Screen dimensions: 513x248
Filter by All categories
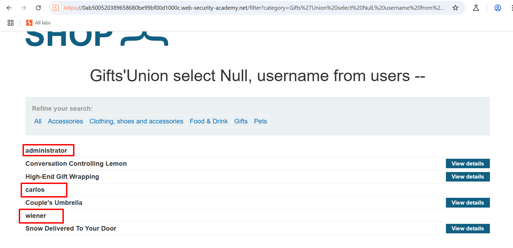pos(38,121)
